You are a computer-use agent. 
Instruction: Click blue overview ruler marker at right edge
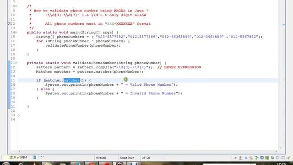284,24
